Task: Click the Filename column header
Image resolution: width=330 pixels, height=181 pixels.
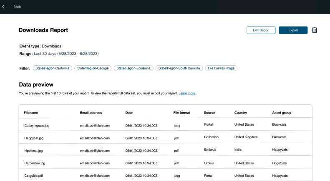Action: (31, 113)
